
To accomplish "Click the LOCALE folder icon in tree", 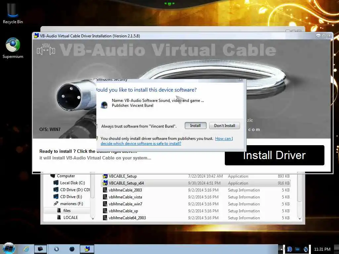I will pos(59,218).
